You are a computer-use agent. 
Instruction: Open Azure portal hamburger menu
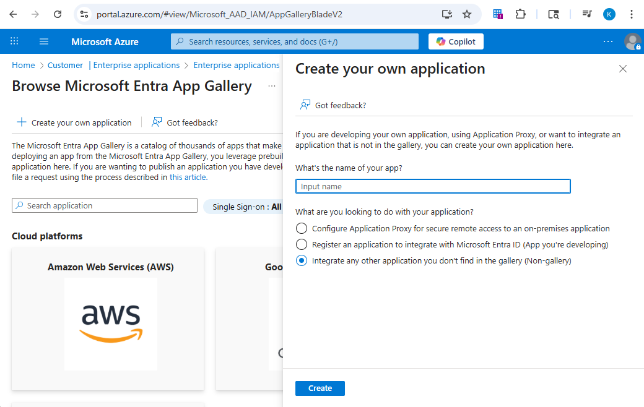44,41
